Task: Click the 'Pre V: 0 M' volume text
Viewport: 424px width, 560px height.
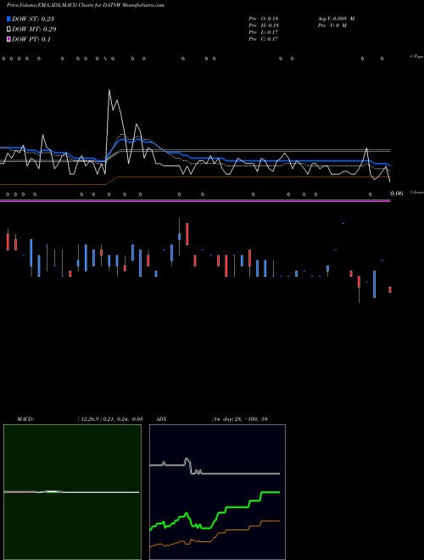Action: pyautogui.click(x=332, y=25)
